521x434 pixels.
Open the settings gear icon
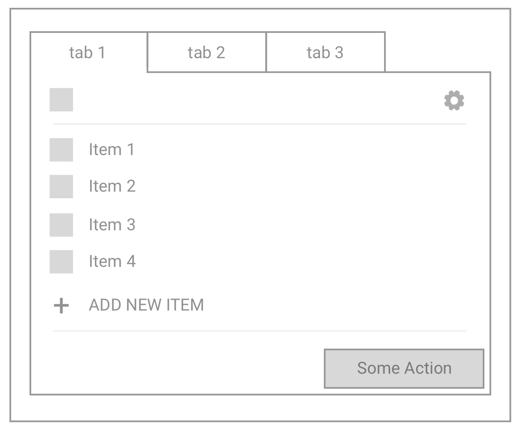[x=454, y=101]
